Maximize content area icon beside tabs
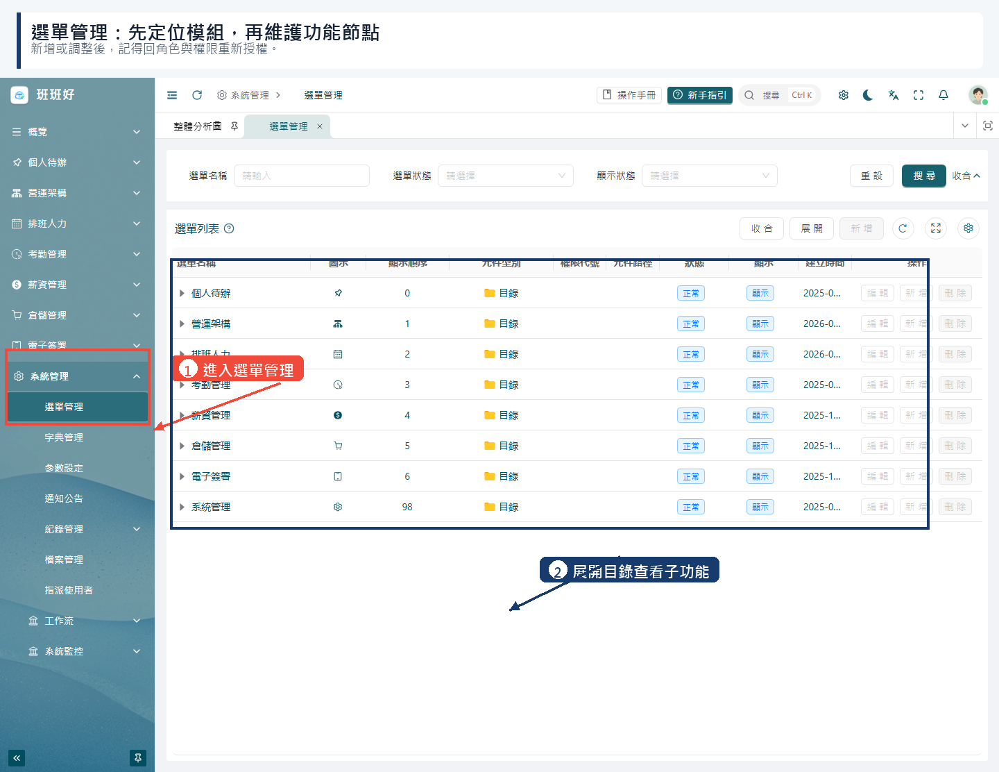This screenshot has height=772, width=999. tap(988, 126)
